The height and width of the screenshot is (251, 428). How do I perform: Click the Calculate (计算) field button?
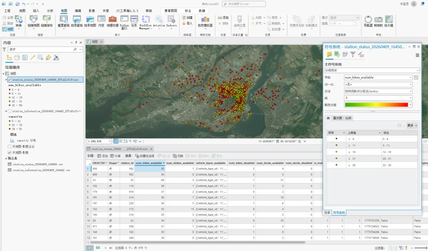(x=115, y=156)
